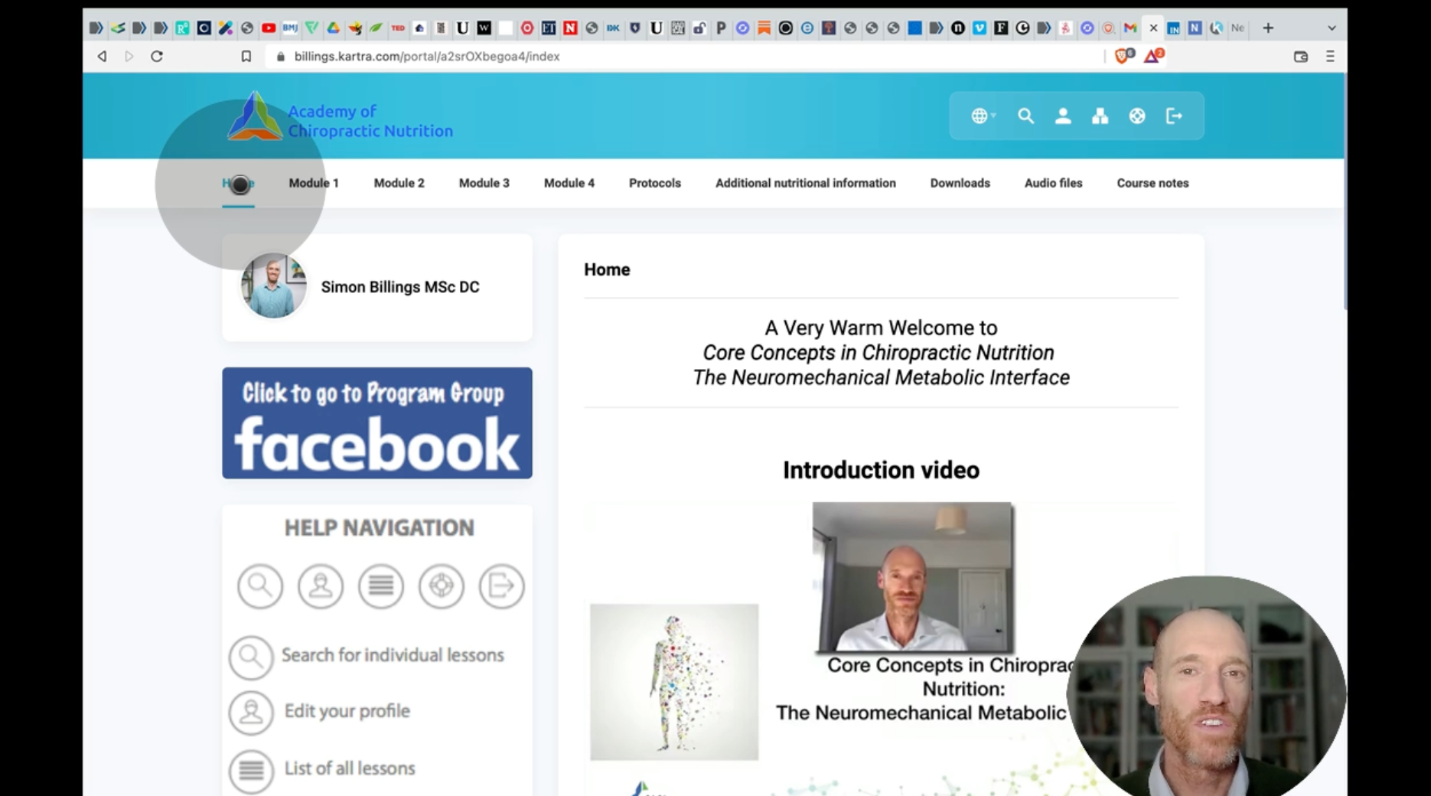Click Simon Billings profile photo
Viewport: 1431px width, 796px height.
273,286
